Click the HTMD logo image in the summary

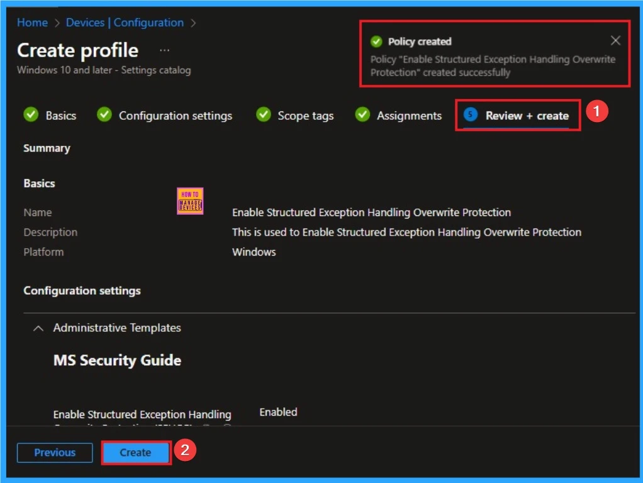[x=190, y=200]
